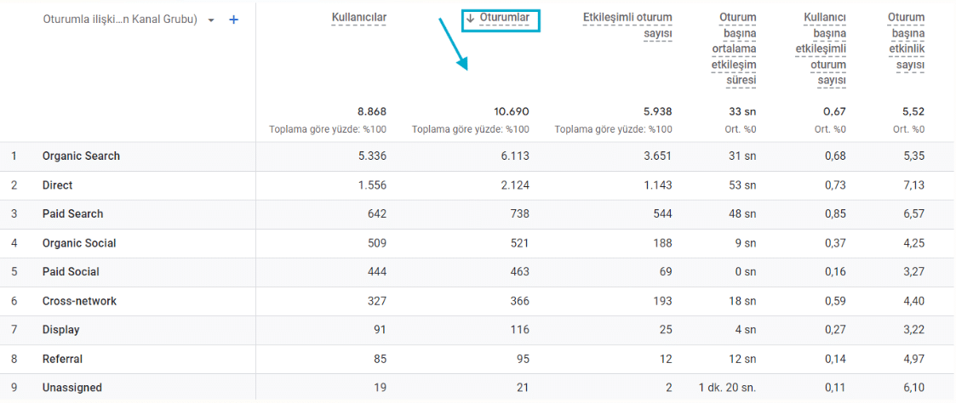This screenshot has width=956, height=403.
Task: Select the Referral channel row
Action: [x=62, y=359]
